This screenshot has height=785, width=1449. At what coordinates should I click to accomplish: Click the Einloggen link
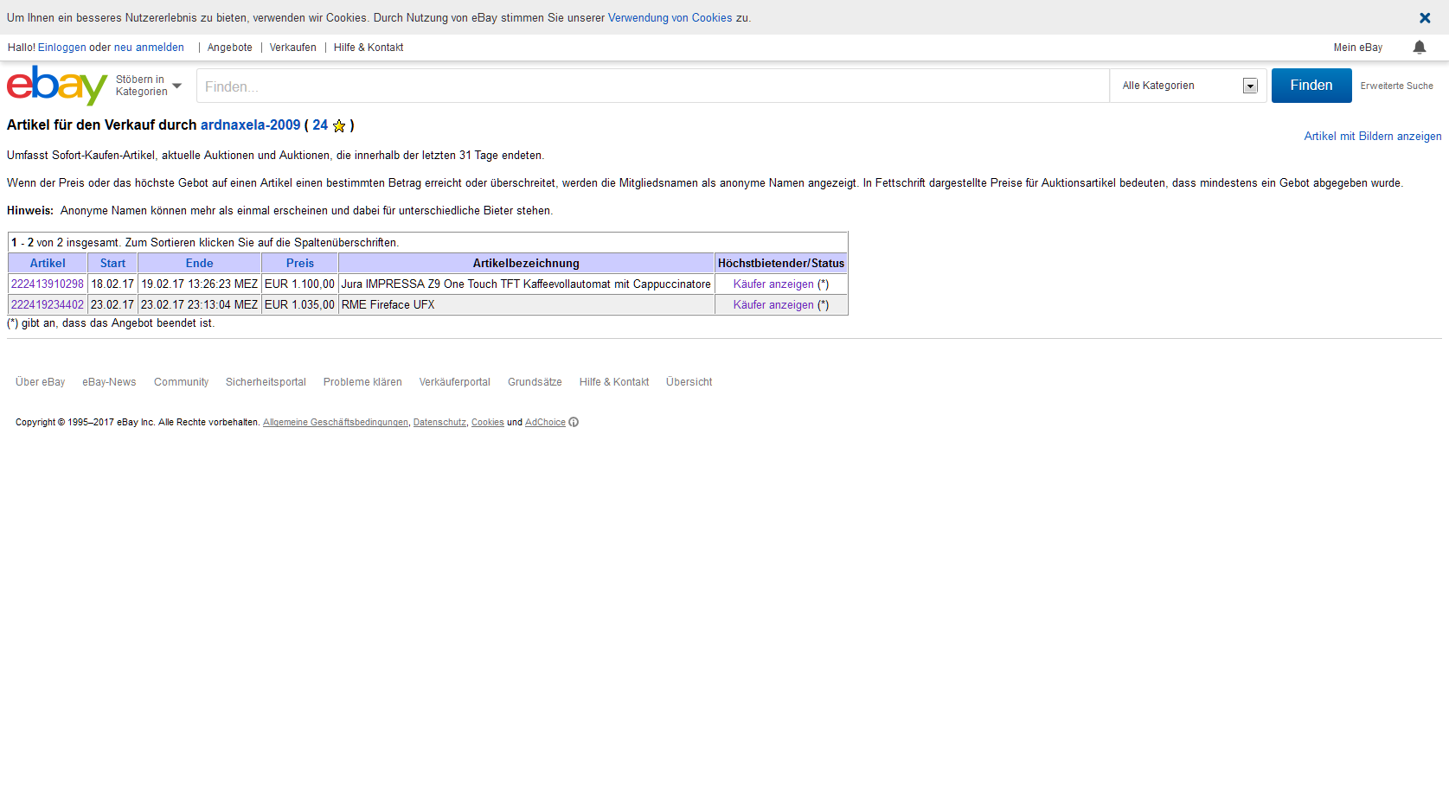[61, 48]
